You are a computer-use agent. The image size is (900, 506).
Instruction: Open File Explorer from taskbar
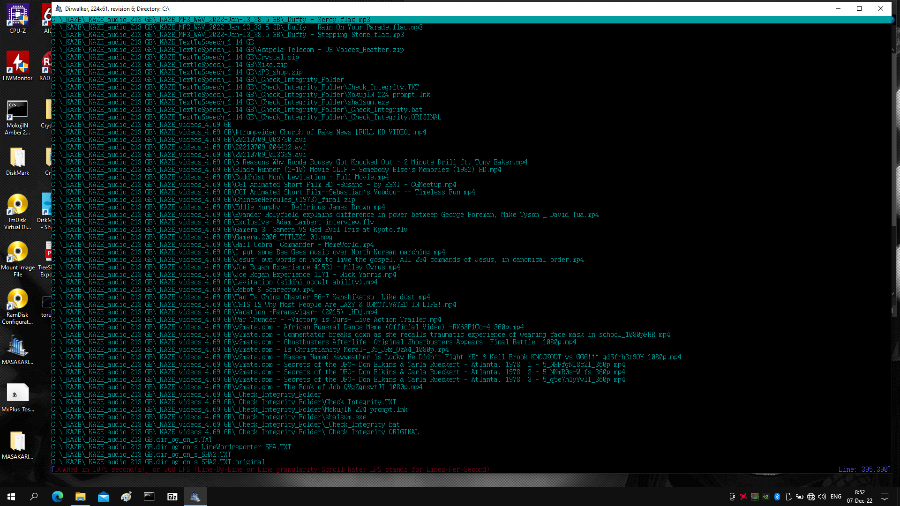(x=80, y=497)
